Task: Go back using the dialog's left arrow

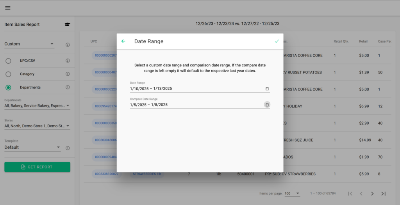Action: [x=123, y=41]
